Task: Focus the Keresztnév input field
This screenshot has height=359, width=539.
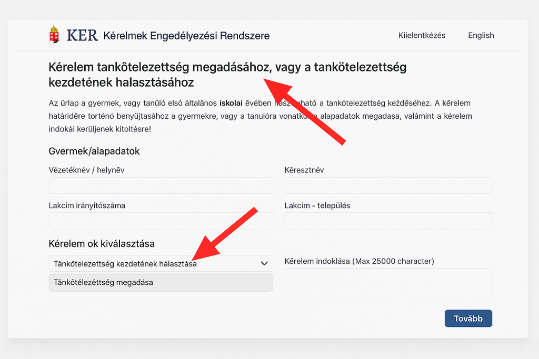Action: coord(388,186)
